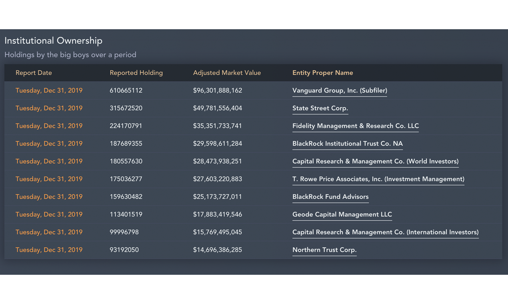Open T. Rowe Price Associates link
This screenshot has height=304, width=508.
click(378, 179)
